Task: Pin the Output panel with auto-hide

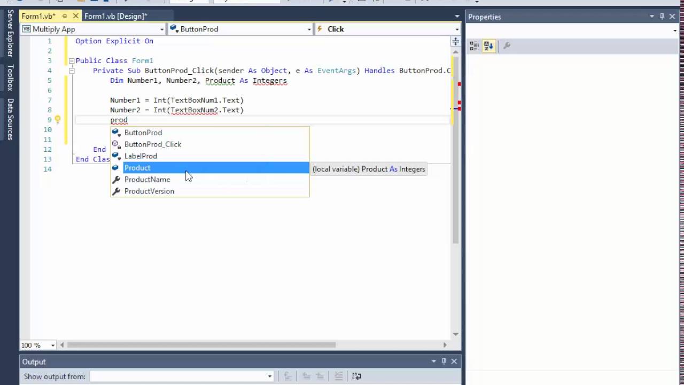Action: [x=444, y=361]
